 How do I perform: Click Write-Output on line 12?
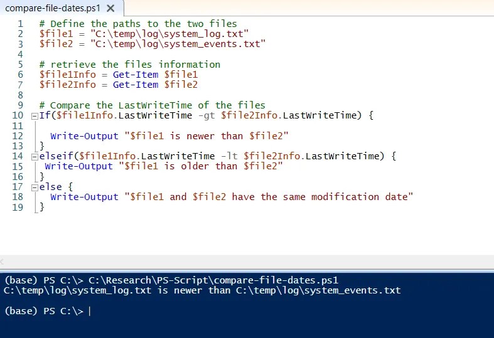(85, 136)
